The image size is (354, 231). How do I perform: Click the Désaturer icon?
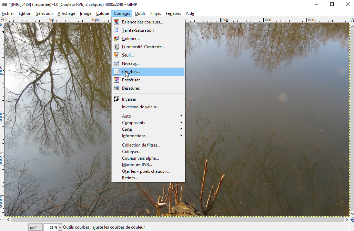(x=117, y=88)
